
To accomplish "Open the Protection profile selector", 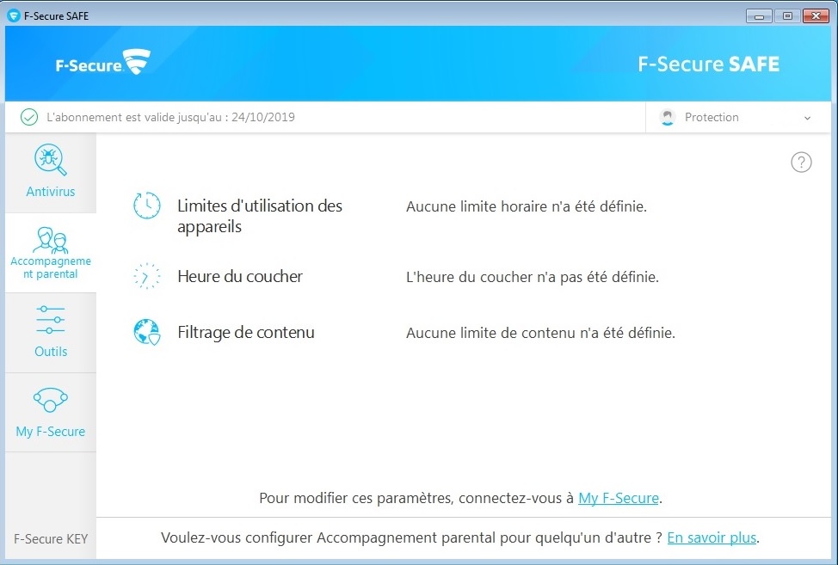I will (737, 117).
